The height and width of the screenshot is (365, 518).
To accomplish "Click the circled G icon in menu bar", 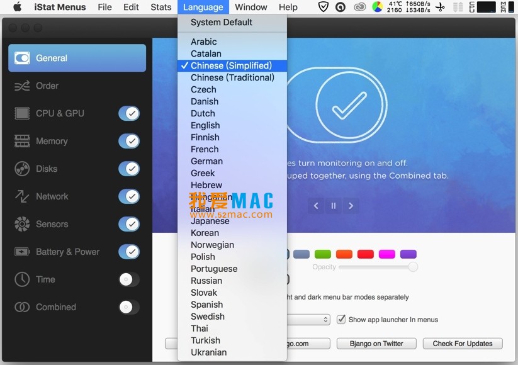I will coord(341,7).
